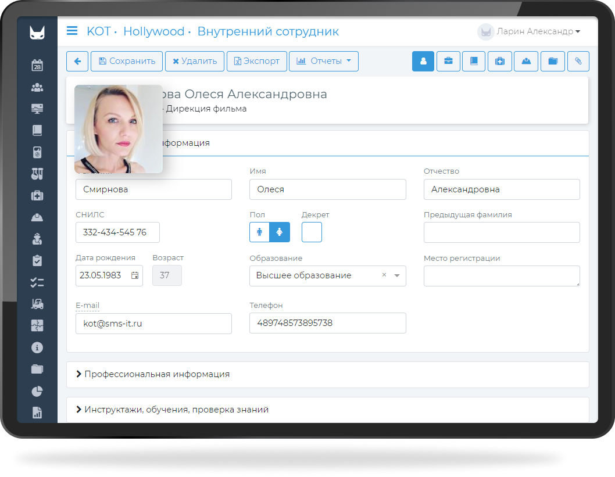The width and height of the screenshot is (615, 477).
Task: Click the Возраст field showing 37
Action: click(x=167, y=275)
